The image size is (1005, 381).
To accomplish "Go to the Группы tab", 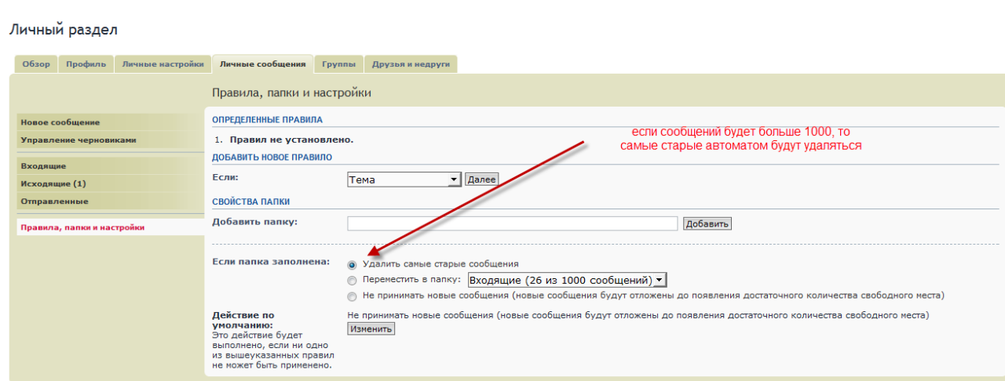I will [338, 64].
